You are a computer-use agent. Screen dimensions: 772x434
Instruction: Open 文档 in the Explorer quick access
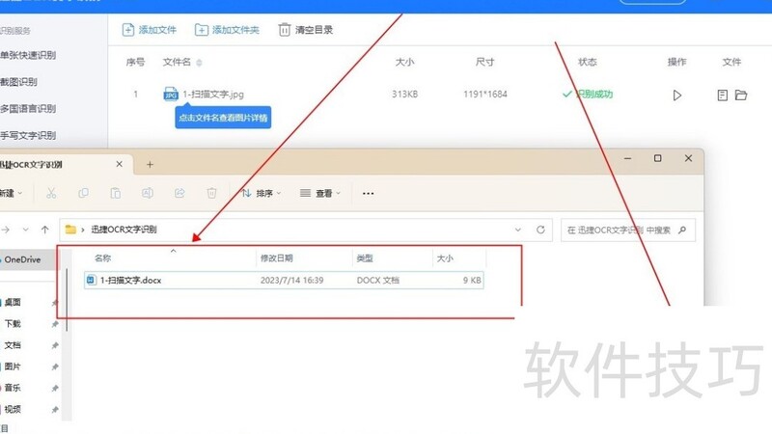13,345
